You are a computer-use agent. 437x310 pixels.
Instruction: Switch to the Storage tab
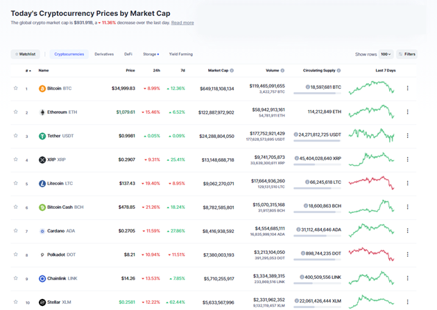[x=151, y=54]
